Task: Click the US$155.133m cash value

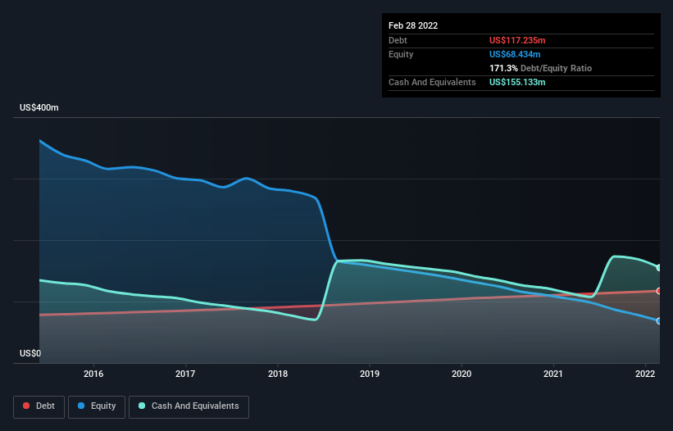Action: 517,82
